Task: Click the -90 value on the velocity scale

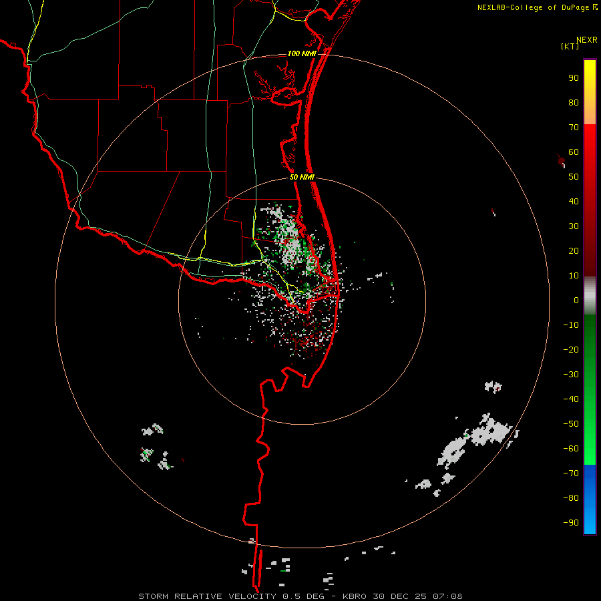Action: [571, 522]
